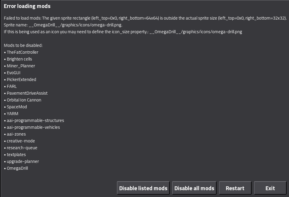Click the Exit button
This screenshot has width=289, height=197.
point(270,188)
